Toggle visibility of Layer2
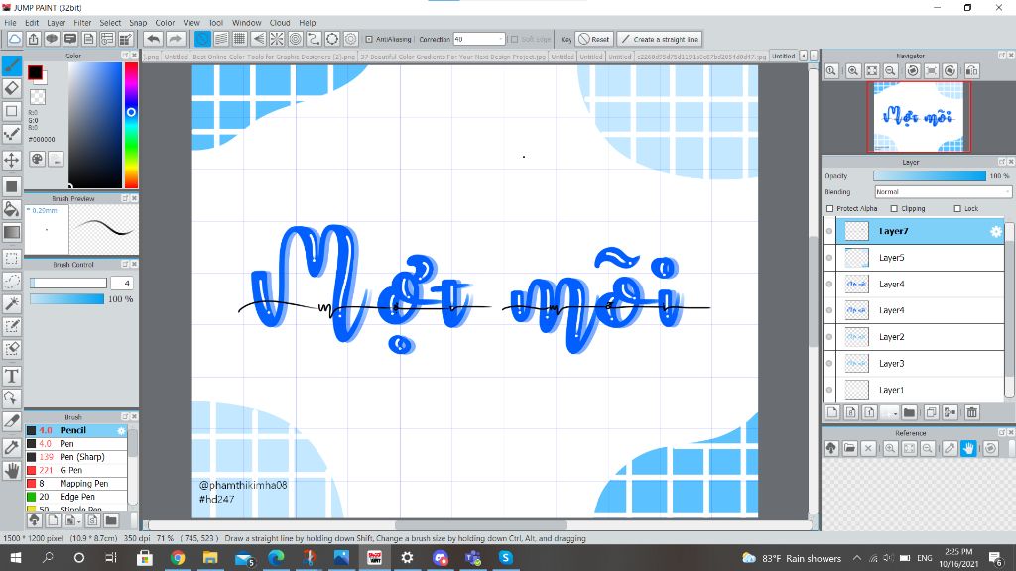This screenshot has width=1016, height=571. point(829,337)
